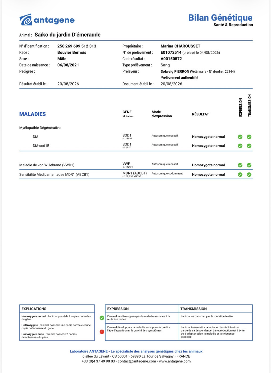Click the TRANSMISSION legend header
Image resolution: width=271 pixels, height=373 pixels.
pos(194,309)
